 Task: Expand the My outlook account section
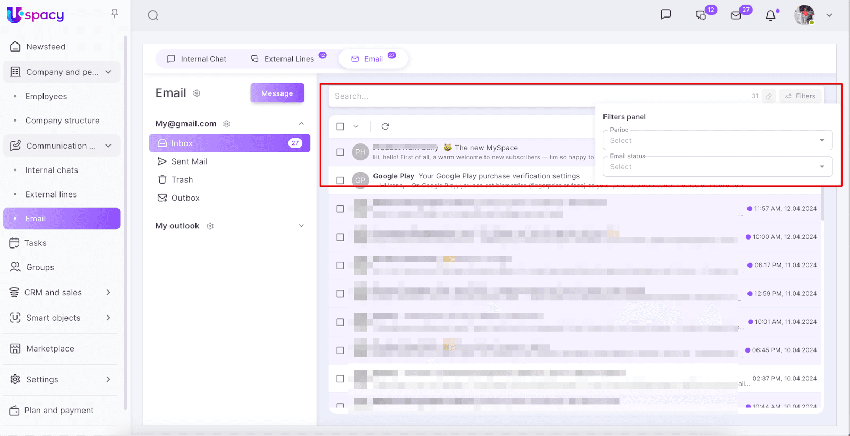pos(301,226)
